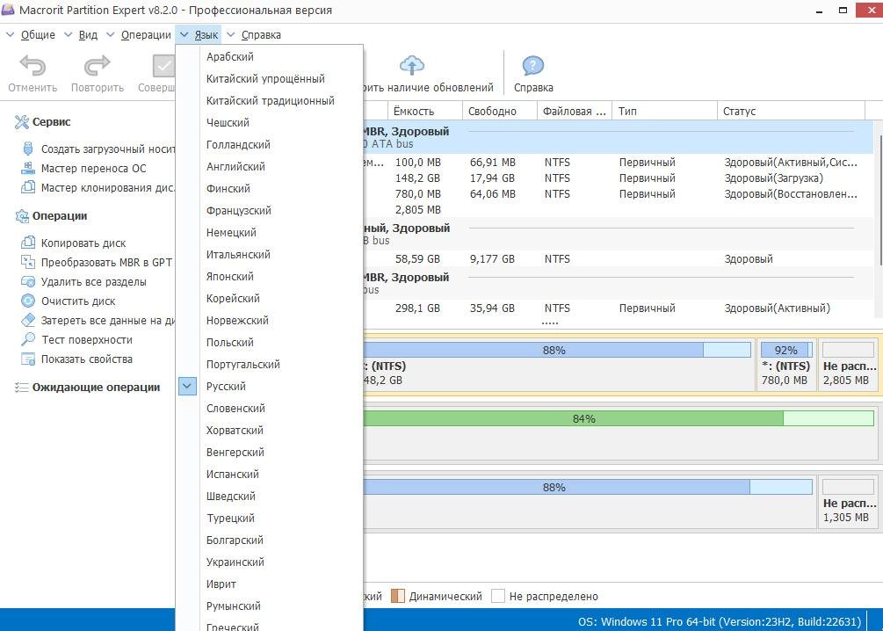Expand the Справка menu chevron
This screenshot has width=883, height=631.
pyautogui.click(x=231, y=34)
